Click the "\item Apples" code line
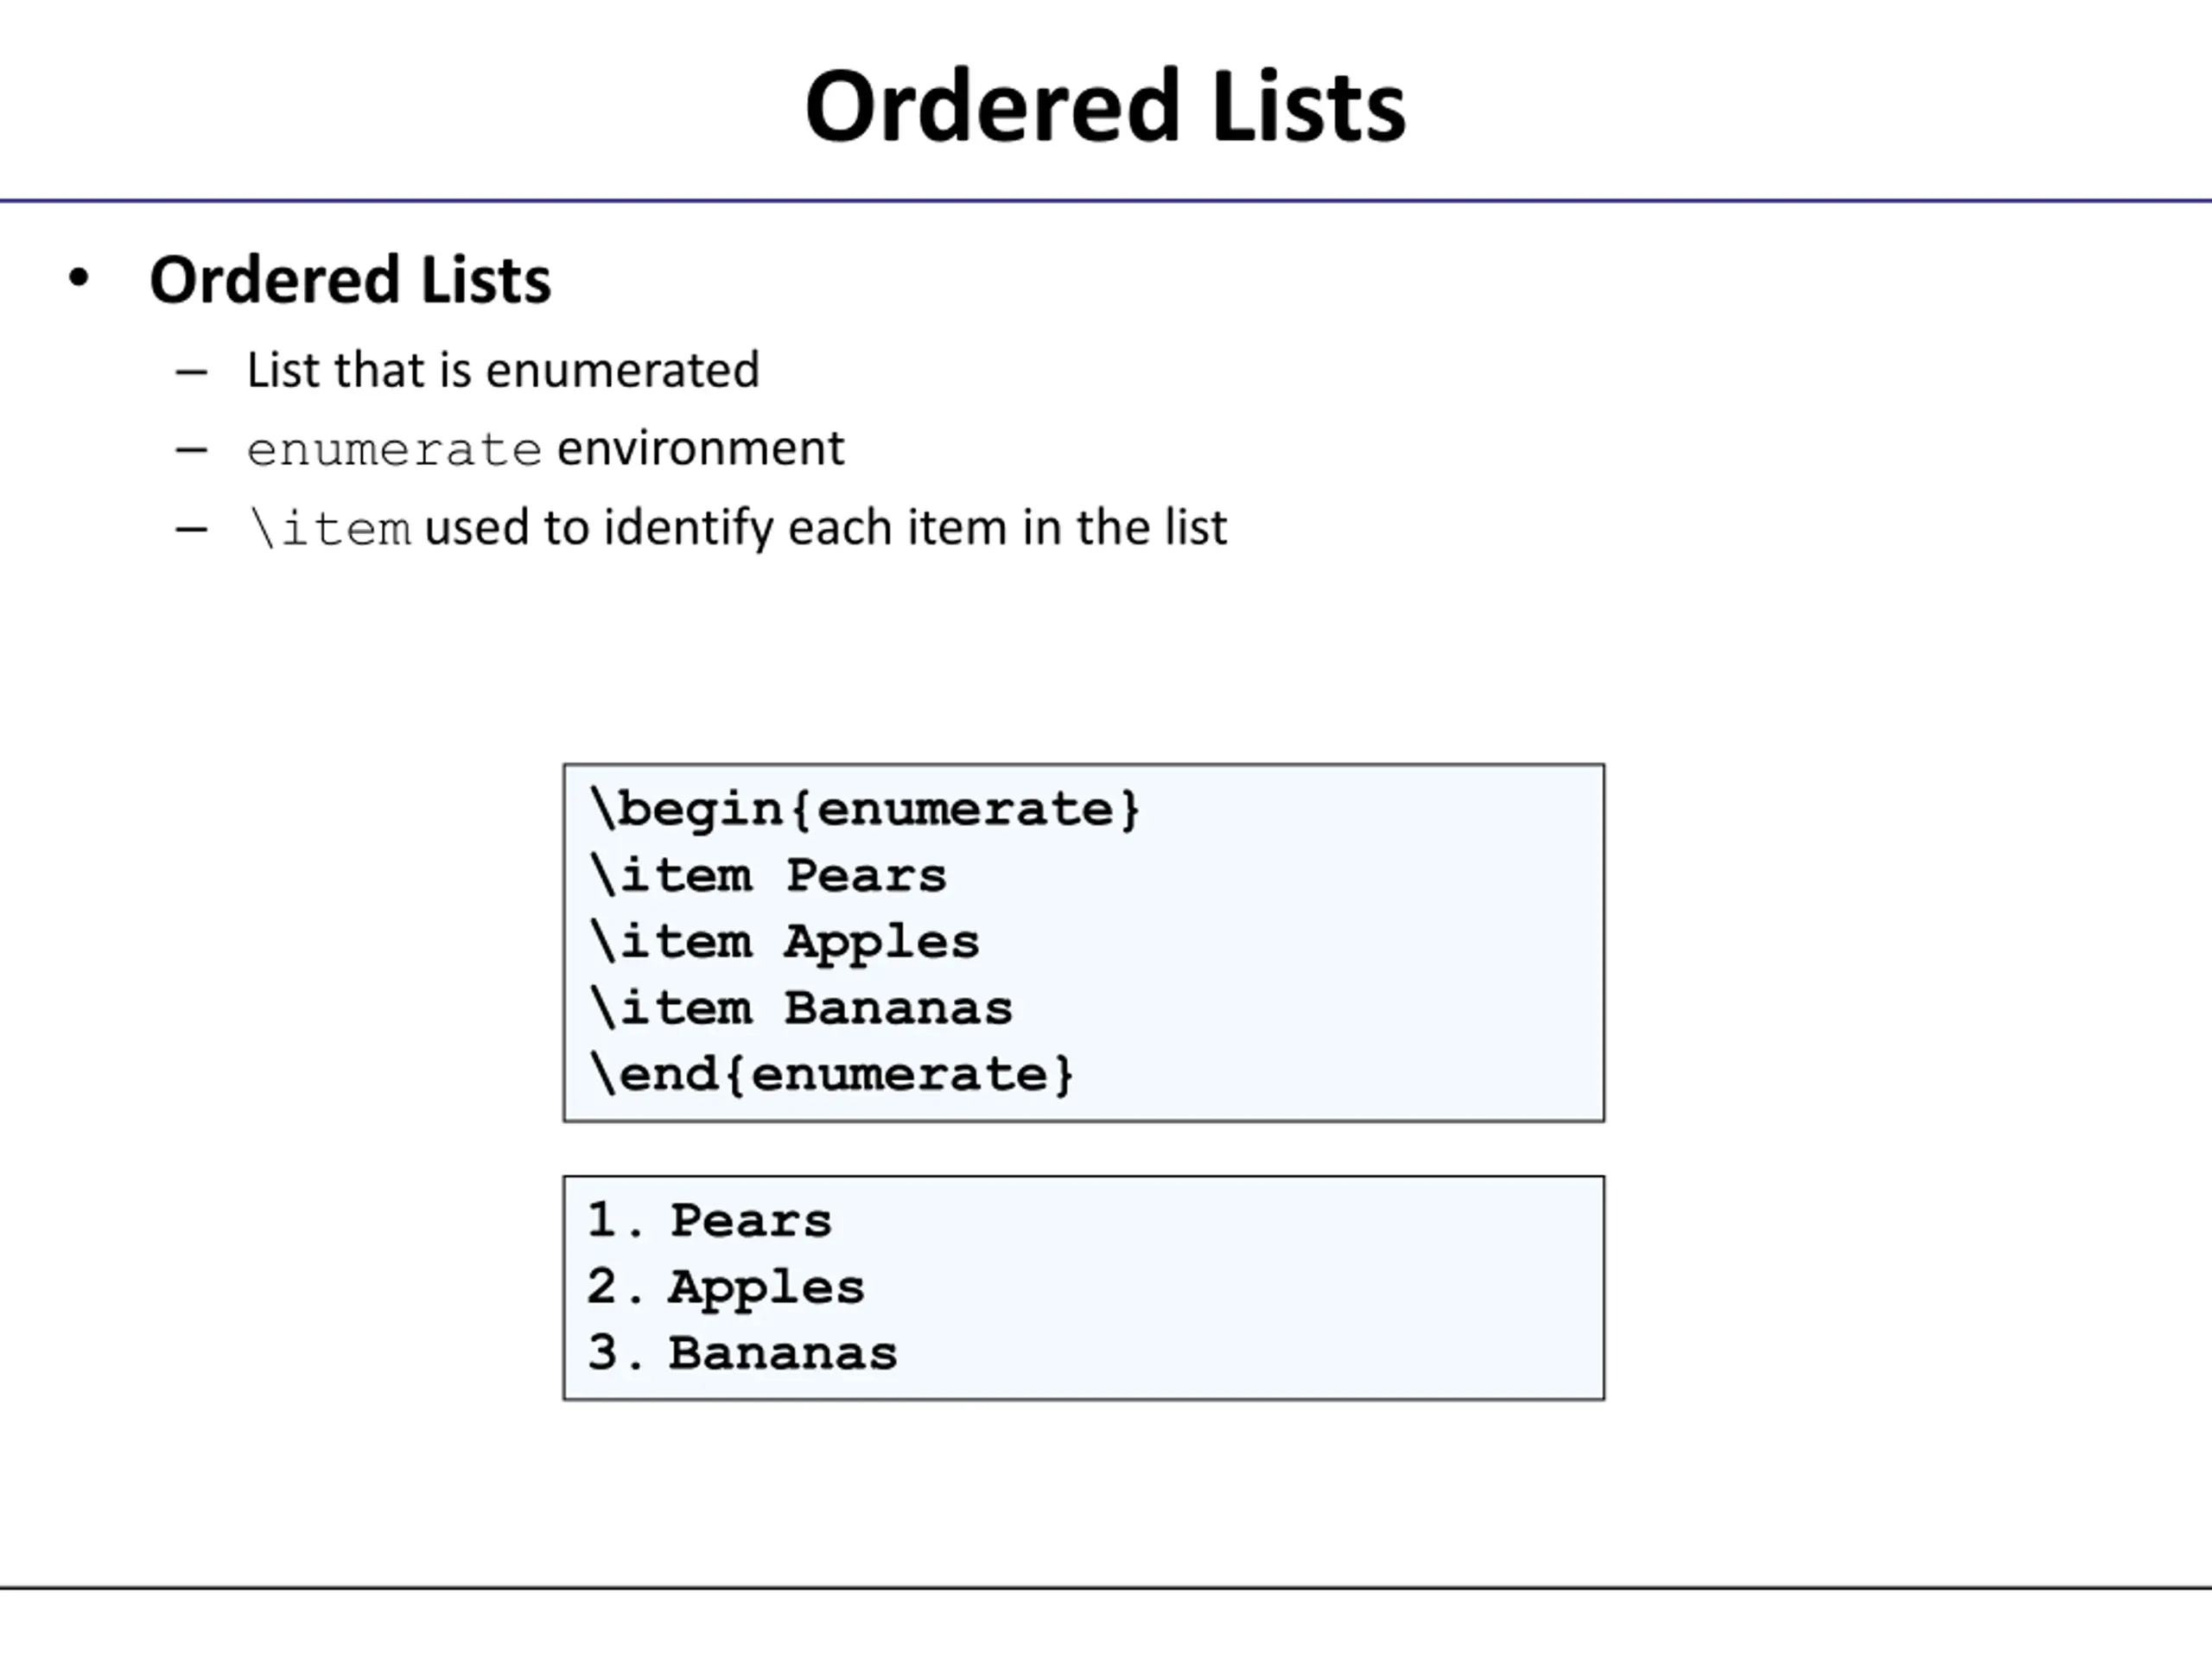Viewport: 2212px width, 1659px height. 785,941
